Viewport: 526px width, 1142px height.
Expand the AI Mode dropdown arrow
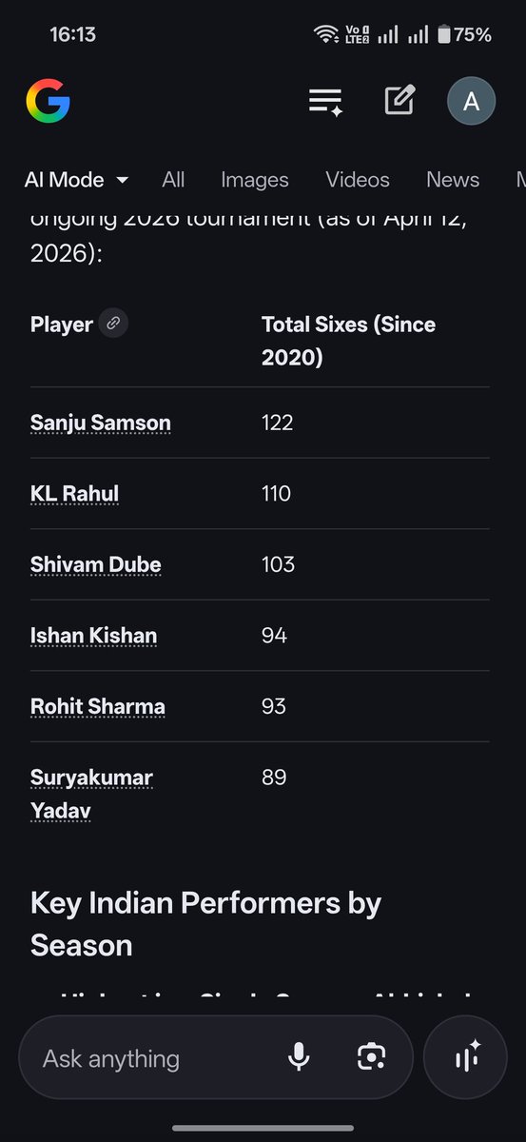[x=122, y=180]
